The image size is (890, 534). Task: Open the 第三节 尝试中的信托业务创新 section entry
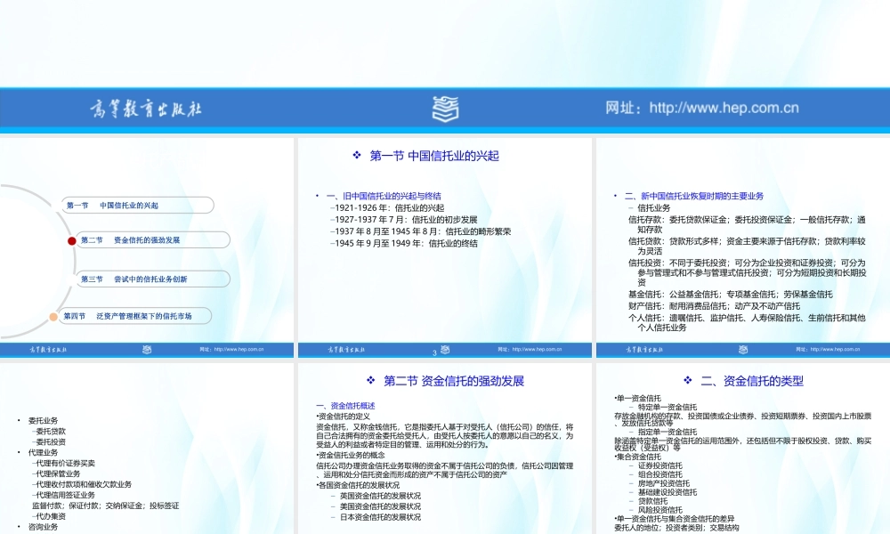(x=153, y=279)
